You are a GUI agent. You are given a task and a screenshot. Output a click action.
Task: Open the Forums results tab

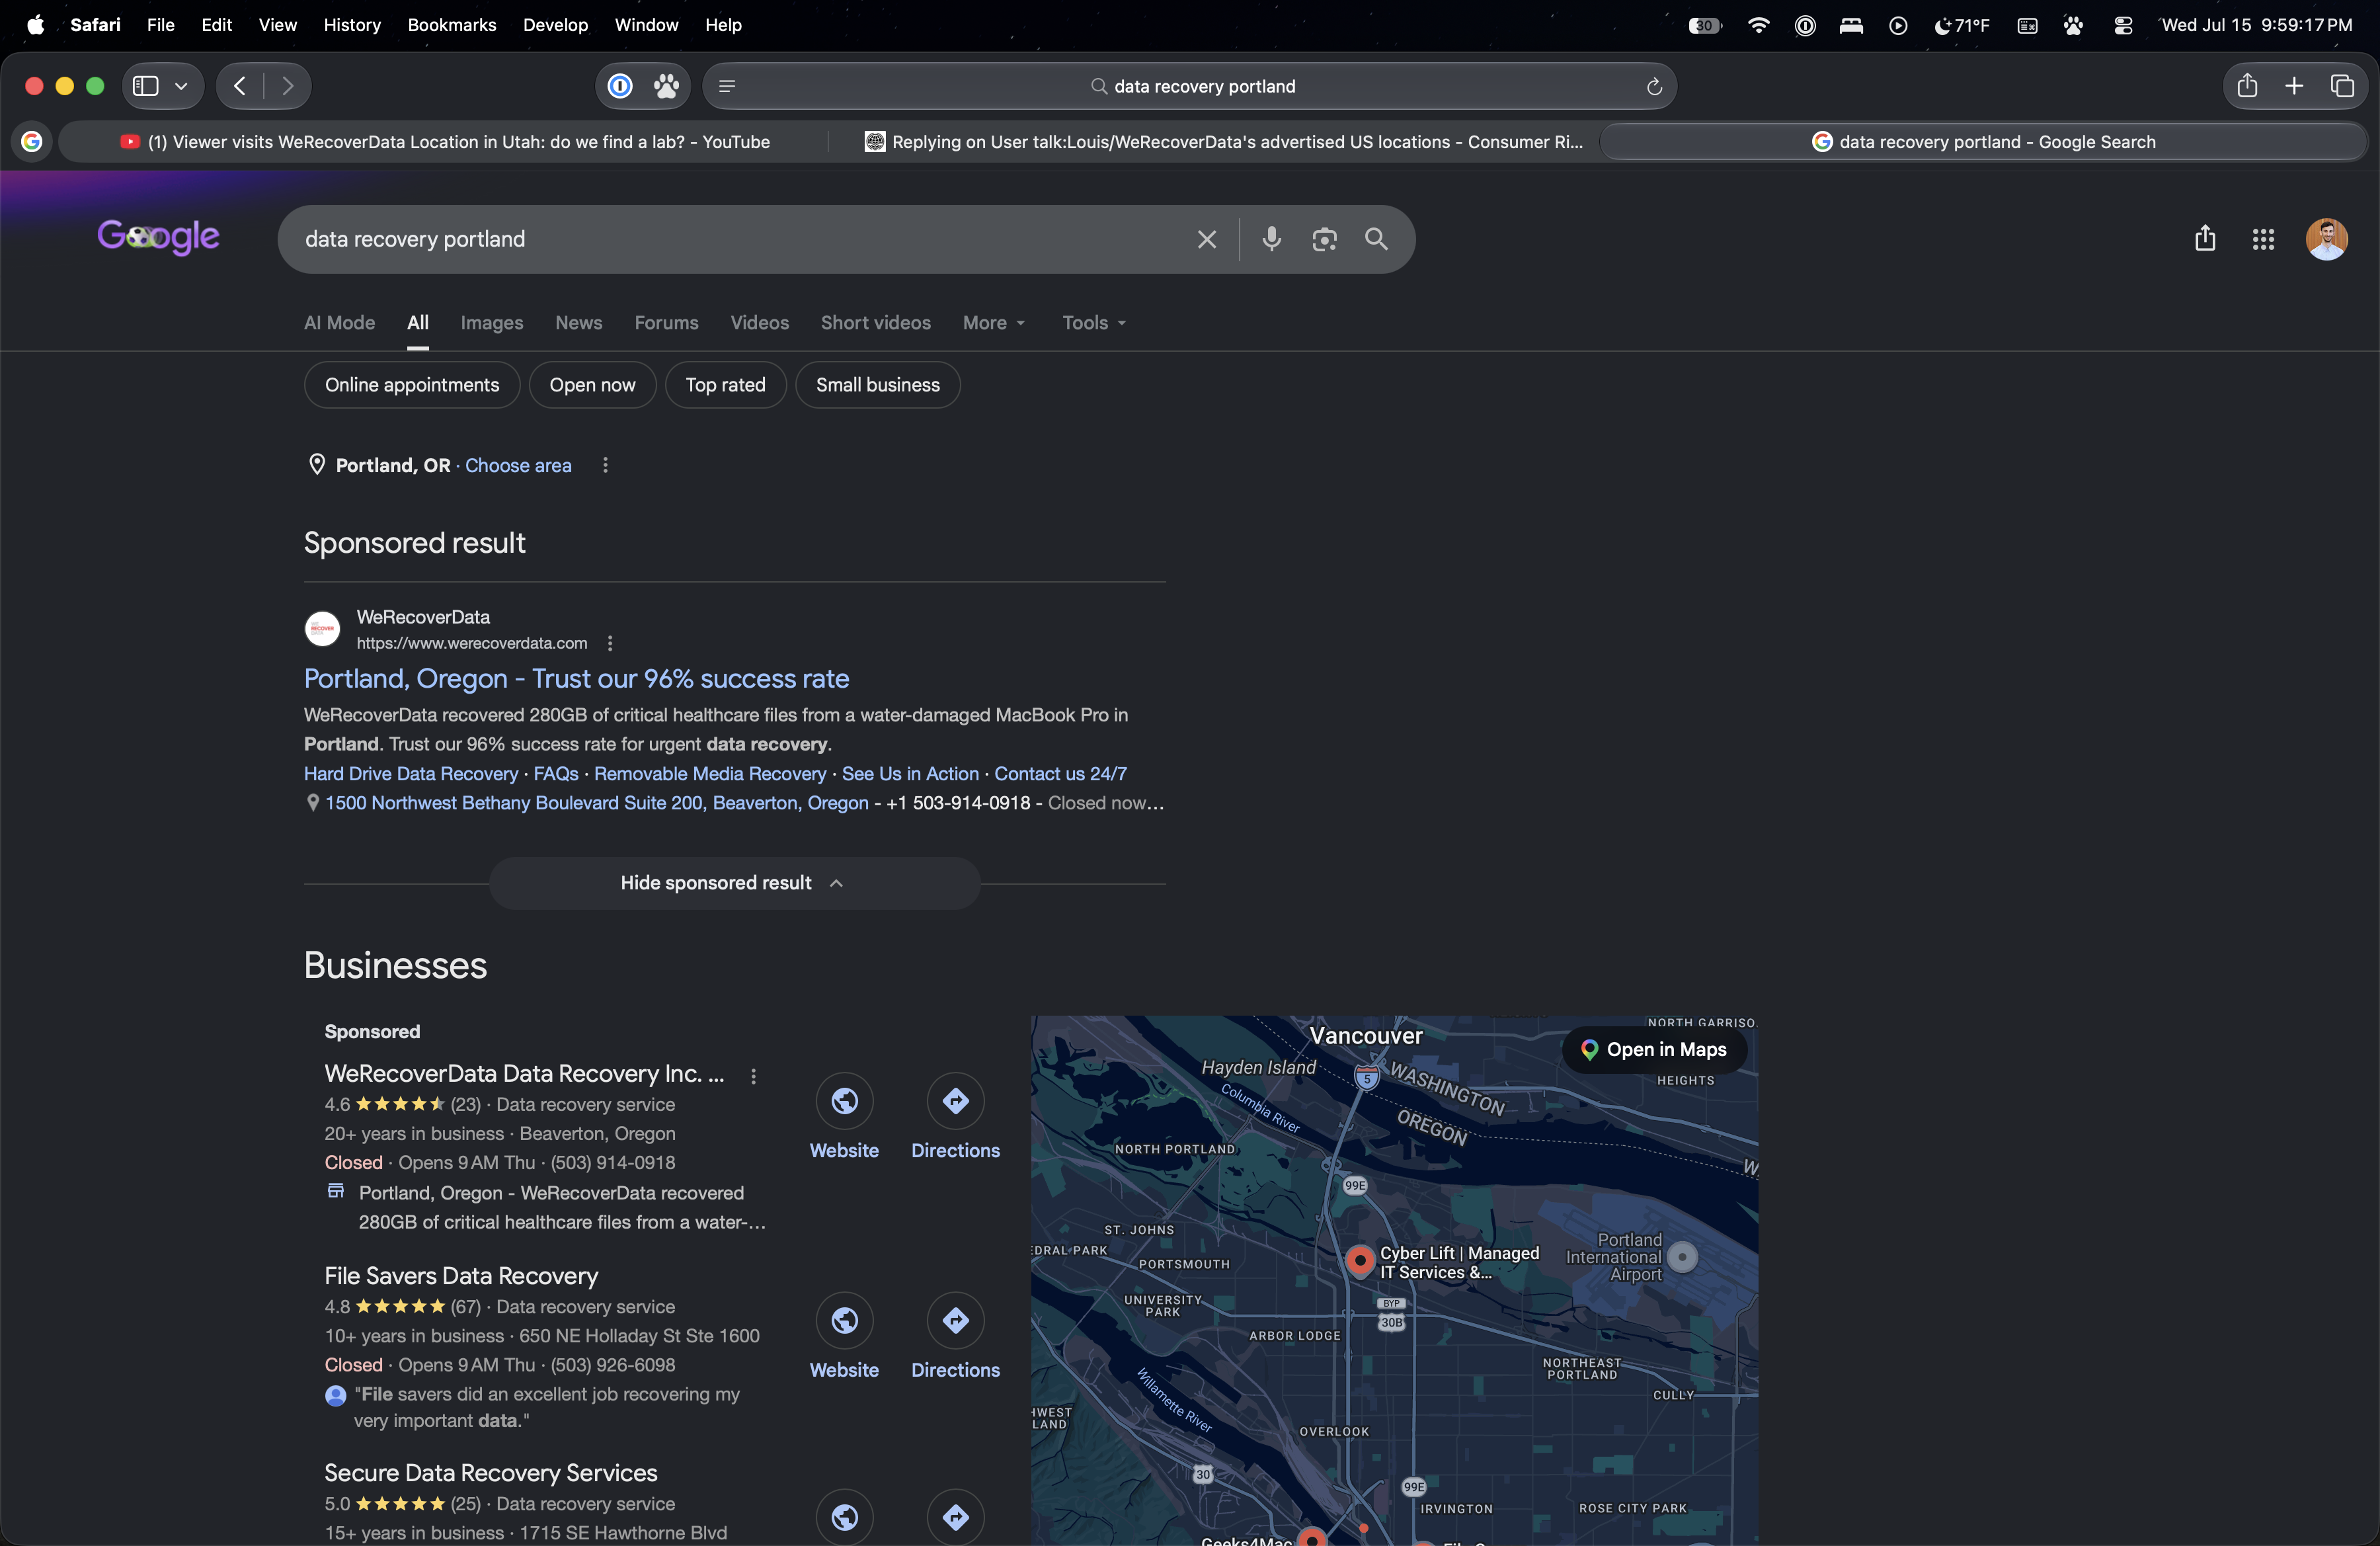[x=666, y=323]
